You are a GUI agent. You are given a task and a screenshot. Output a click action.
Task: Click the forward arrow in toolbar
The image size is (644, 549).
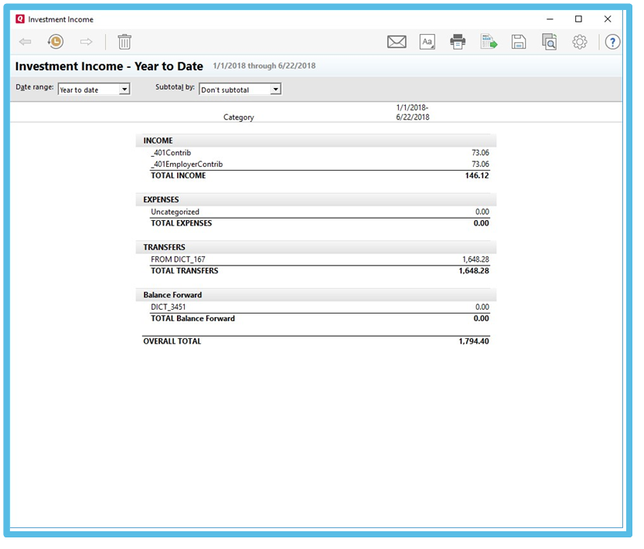(x=86, y=42)
